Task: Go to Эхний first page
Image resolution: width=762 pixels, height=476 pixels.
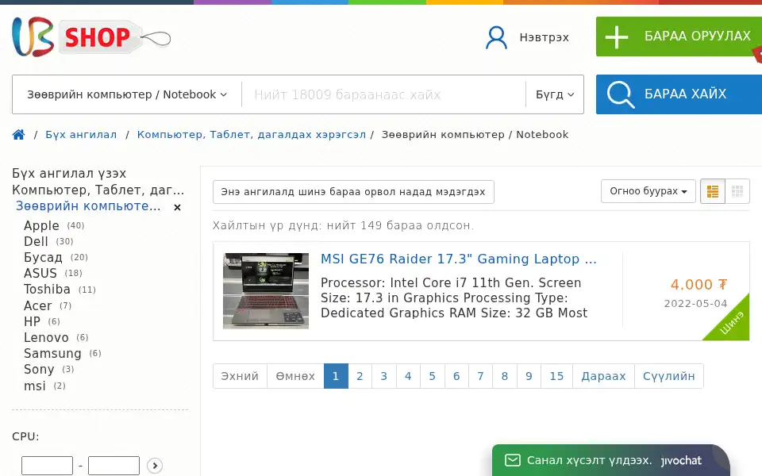Action: 240,376
